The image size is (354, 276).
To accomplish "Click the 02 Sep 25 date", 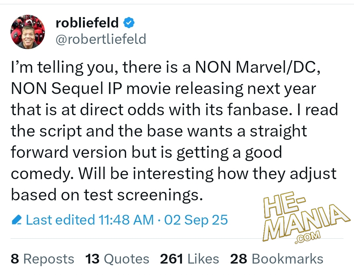I will coord(196,220).
